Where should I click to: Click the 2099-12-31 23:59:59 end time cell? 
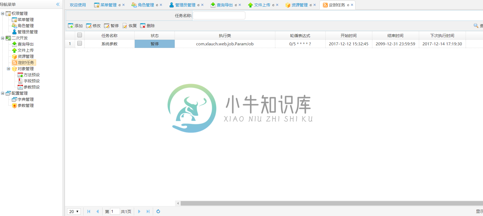tap(395, 44)
